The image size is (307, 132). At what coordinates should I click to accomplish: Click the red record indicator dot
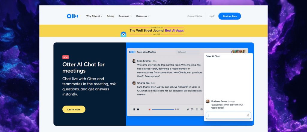(x=149, y=109)
